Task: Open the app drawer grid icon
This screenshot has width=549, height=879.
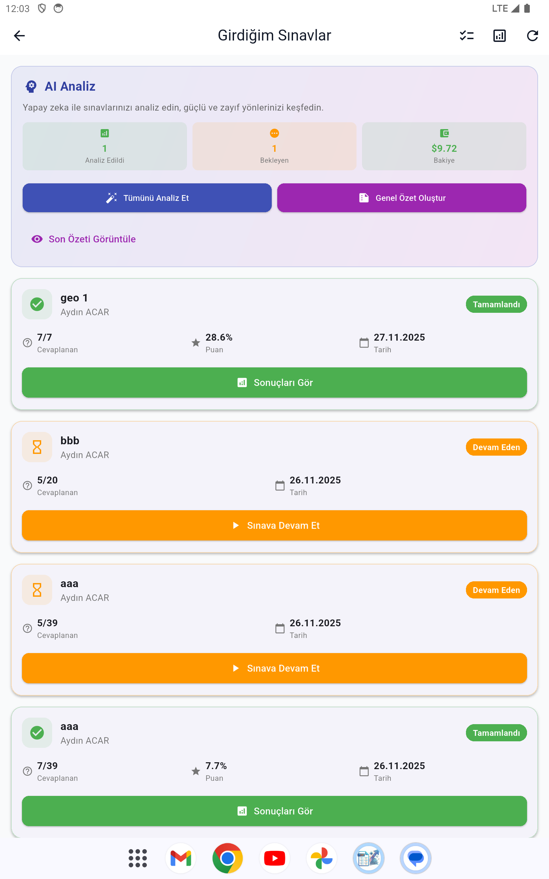Action: (x=138, y=858)
